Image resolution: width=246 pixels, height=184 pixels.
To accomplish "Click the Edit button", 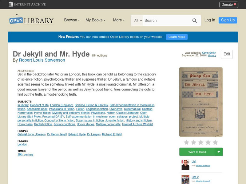I will [227, 54].
